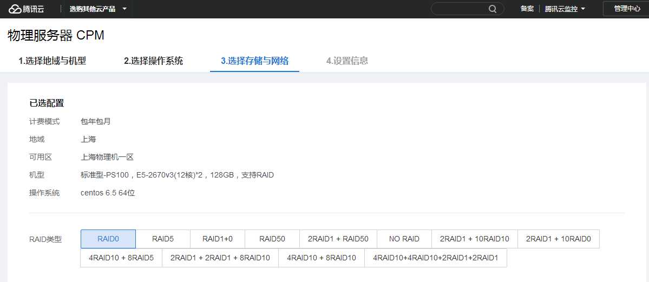Click the Tencent Cloud logo
Screen dimensions: 649x282
tap(27, 9)
